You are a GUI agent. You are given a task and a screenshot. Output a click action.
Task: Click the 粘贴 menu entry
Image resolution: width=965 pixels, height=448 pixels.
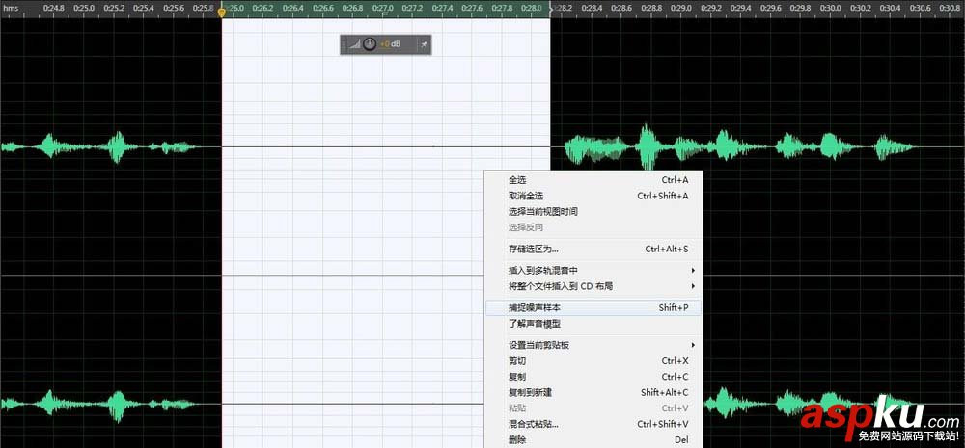click(593, 408)
